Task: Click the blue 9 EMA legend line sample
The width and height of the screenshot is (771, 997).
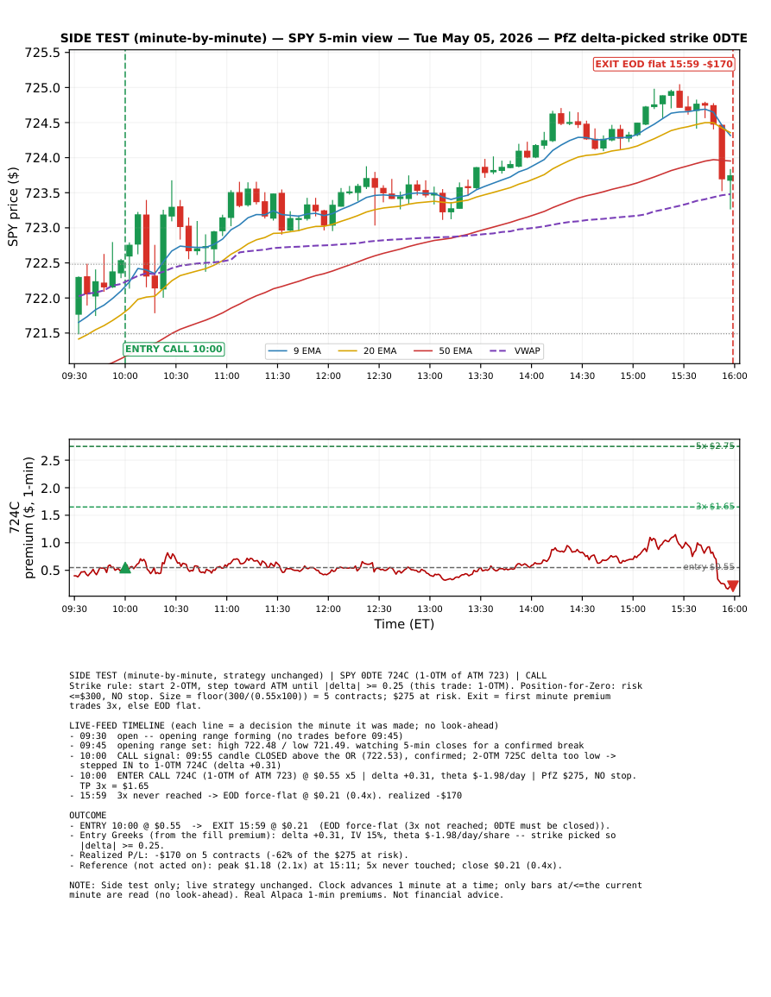Action: point(278,351)
